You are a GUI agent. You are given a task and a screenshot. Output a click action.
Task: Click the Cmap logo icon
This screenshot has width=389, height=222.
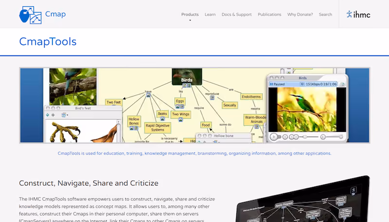coord(30,15)
